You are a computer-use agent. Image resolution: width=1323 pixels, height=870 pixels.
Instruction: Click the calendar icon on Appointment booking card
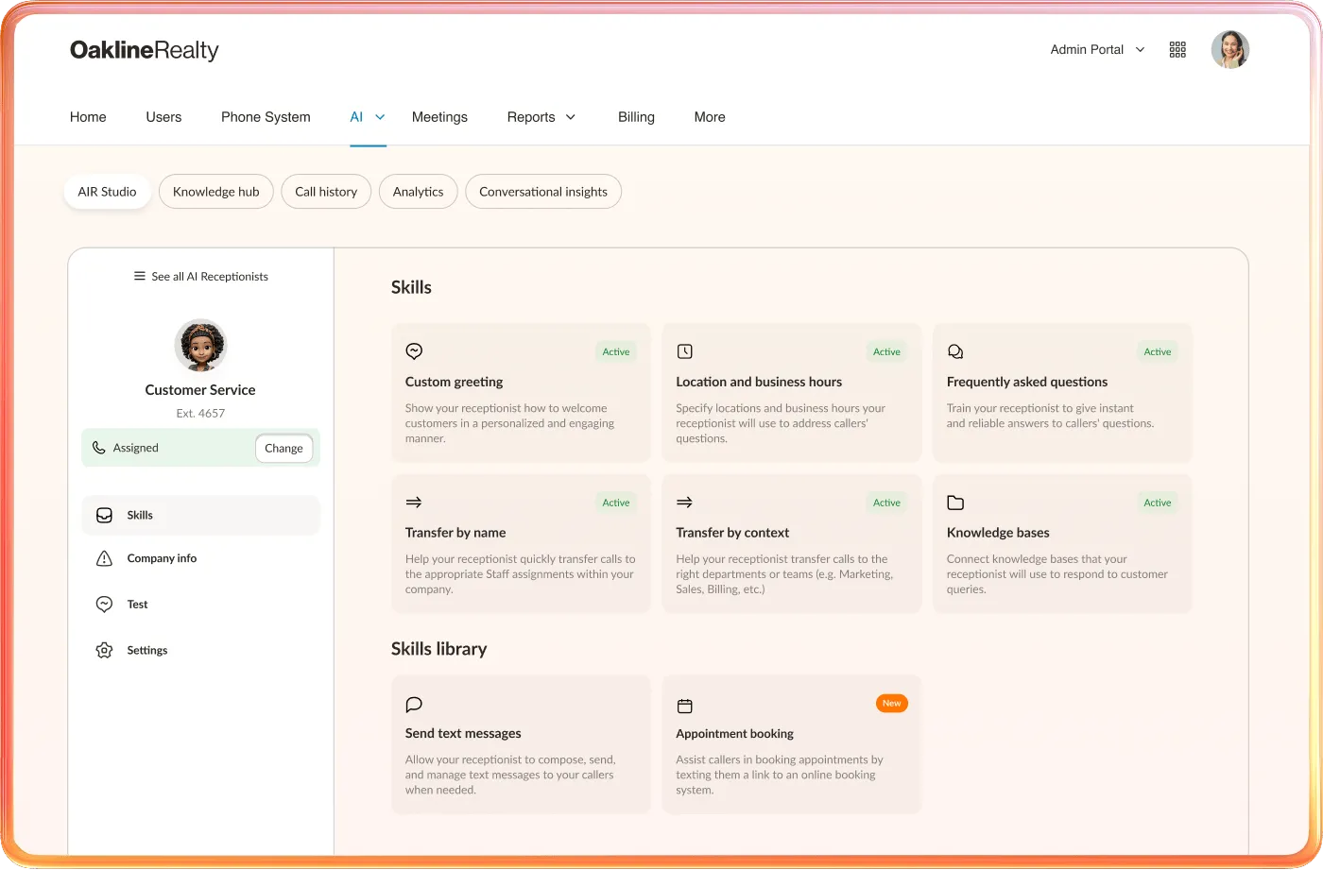coord(684,704)
